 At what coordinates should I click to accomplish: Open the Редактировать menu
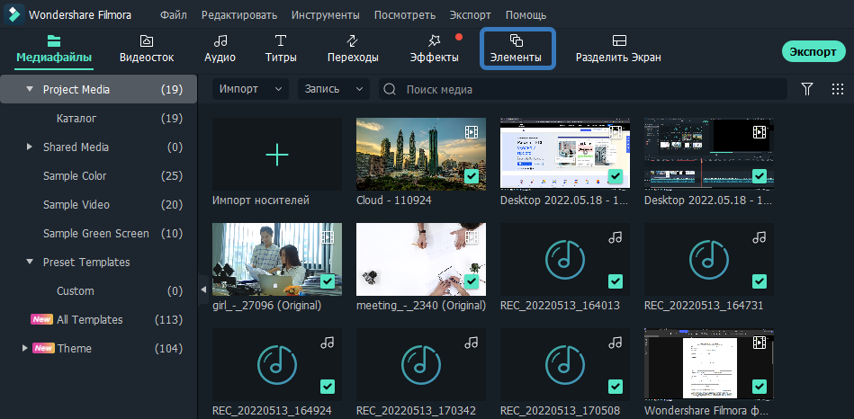click(239, 15)
